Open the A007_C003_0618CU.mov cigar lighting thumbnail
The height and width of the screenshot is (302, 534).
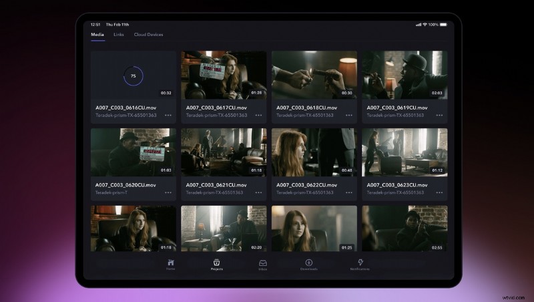(314, 75)
